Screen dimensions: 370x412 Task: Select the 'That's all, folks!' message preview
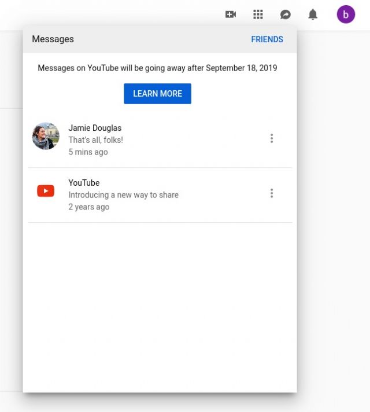[96, 140]
